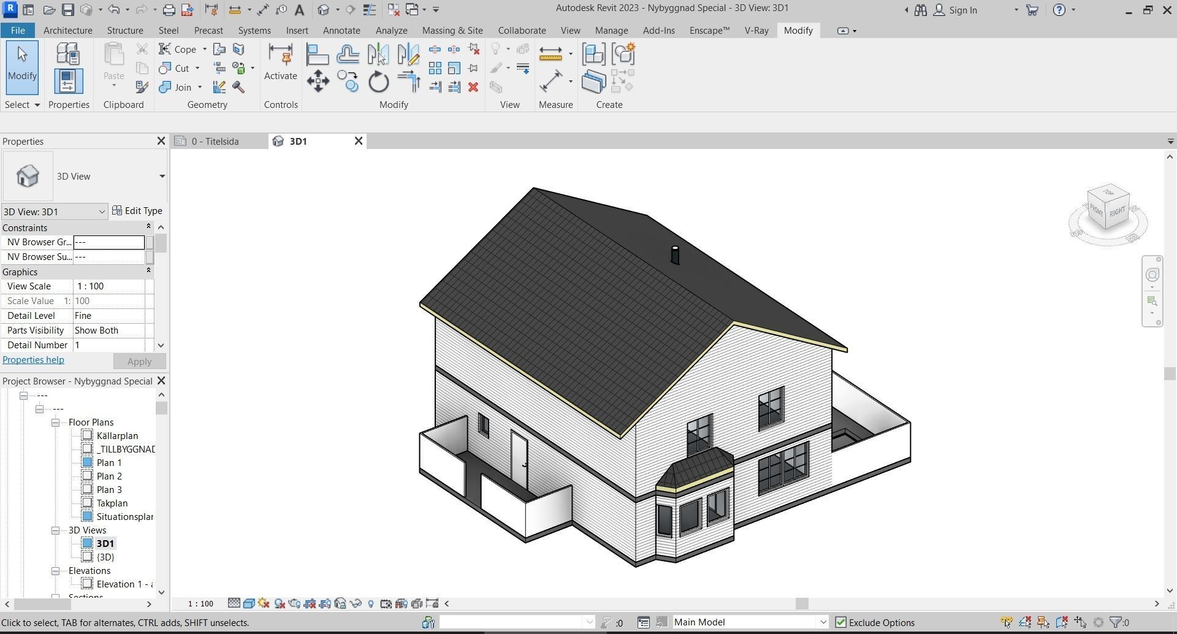Click the Split Element icon
The image size is (1177, 634).
point(435,50)
